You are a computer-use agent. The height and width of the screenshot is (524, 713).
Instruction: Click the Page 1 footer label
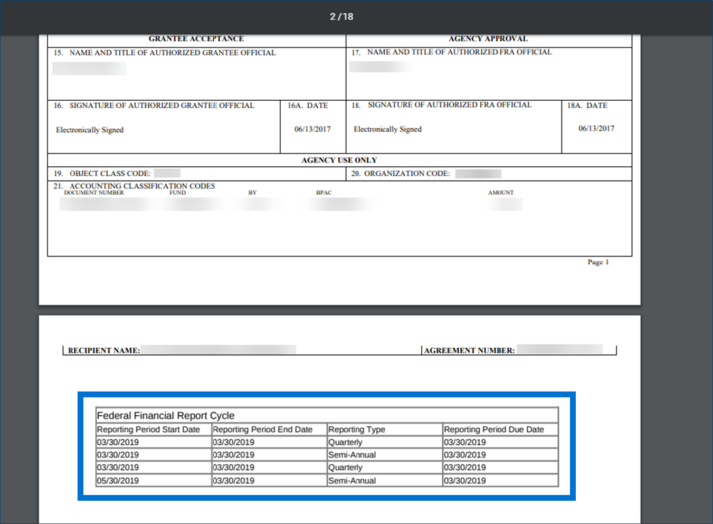coord(598,262)
